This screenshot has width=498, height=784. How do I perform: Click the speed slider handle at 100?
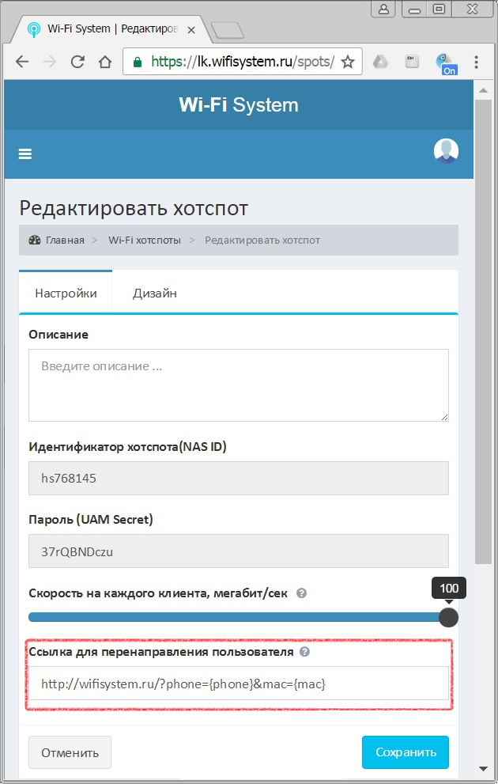(x=448, y=618)
